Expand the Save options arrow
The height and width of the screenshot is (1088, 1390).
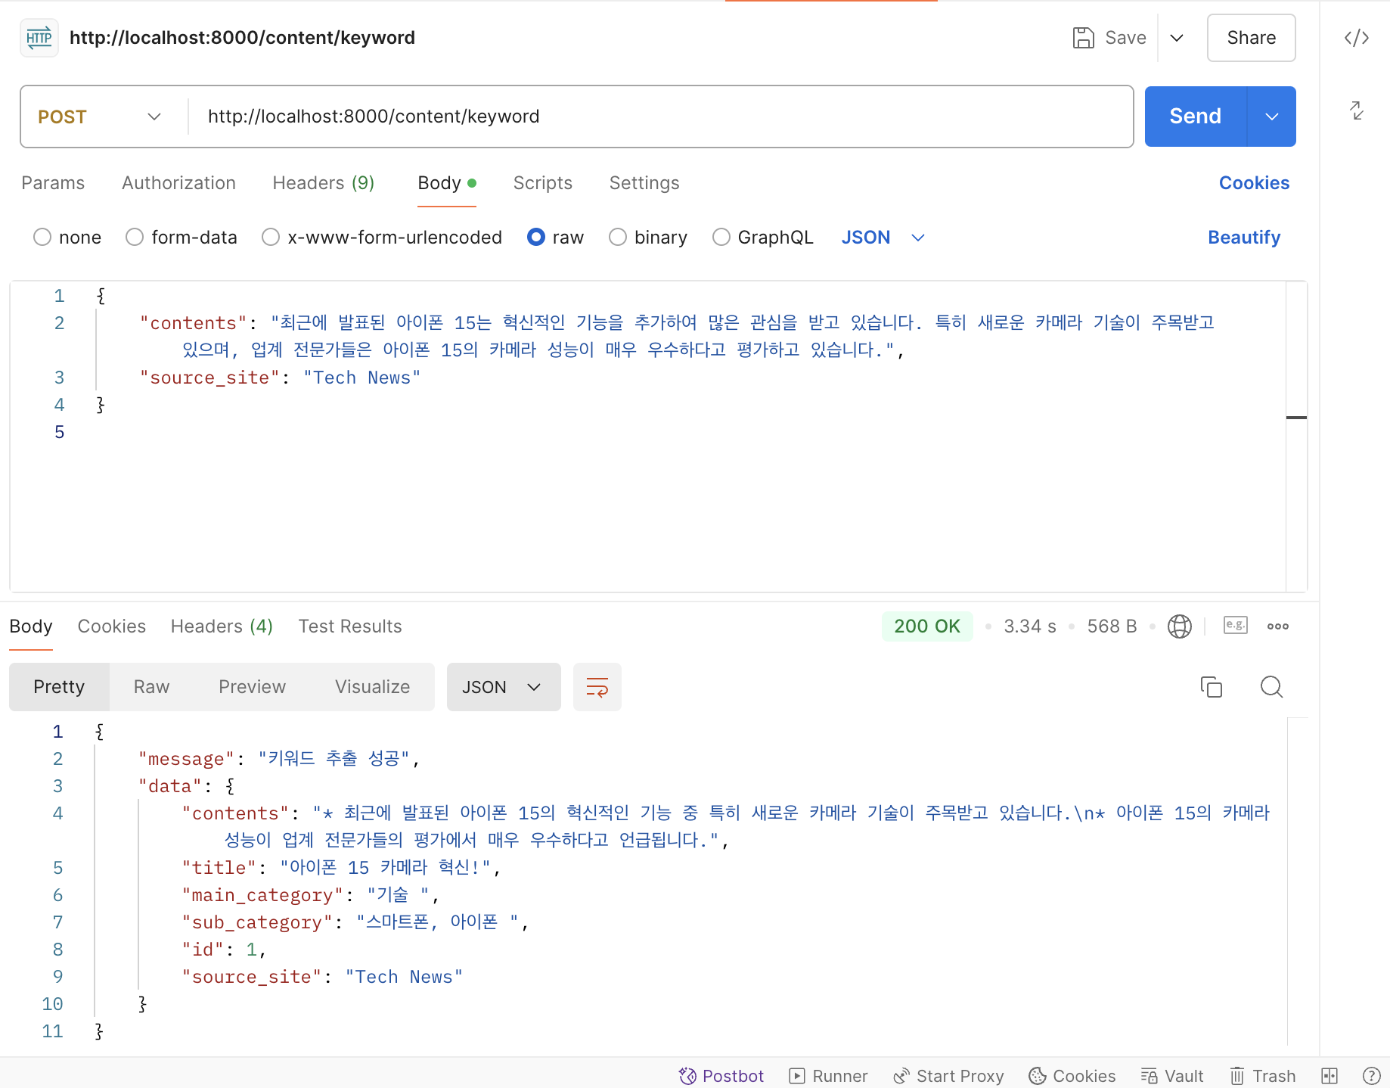(1176, 38)
